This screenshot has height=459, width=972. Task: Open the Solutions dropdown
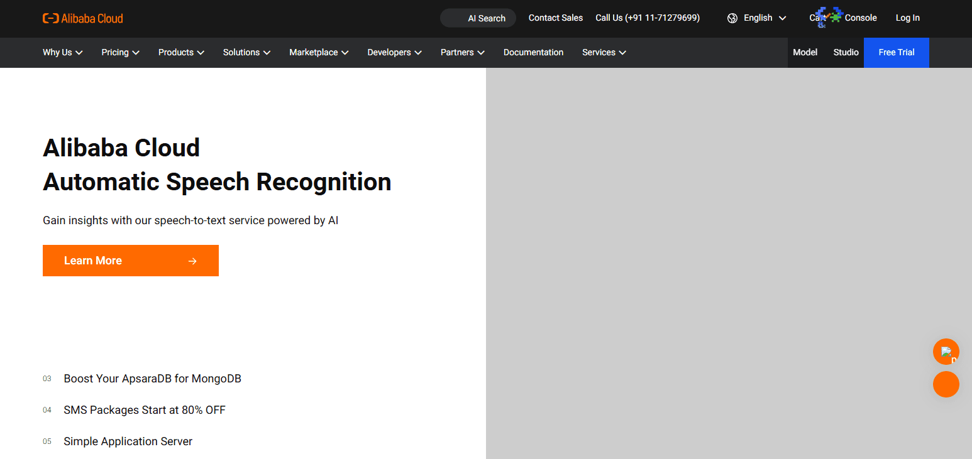247,53
